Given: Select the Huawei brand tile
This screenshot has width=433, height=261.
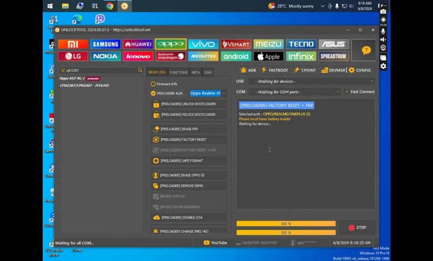Looking at the screenshot, I should [138, 44].
